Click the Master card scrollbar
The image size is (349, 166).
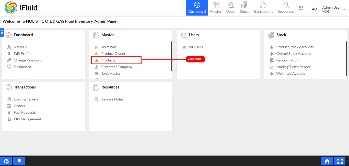coord(172,56)
